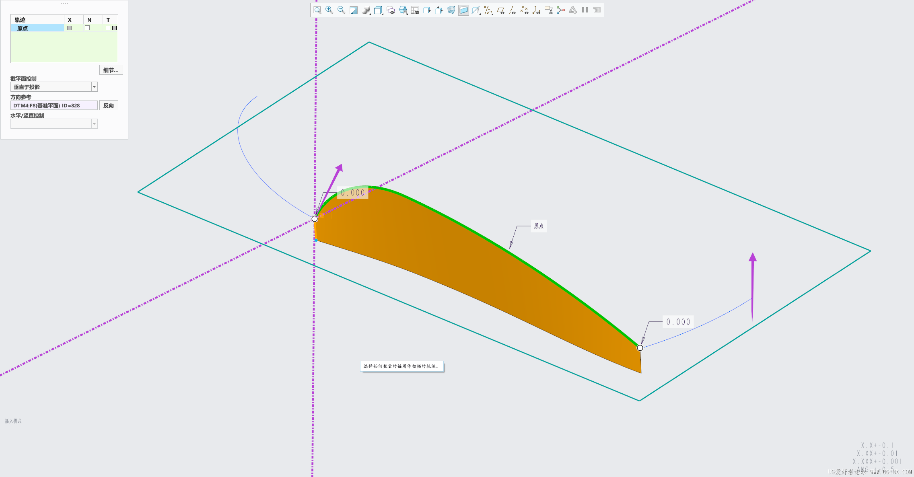The image size is (914, 477).
Task: Toggle datum point display
Action: (x=524, y=10)
